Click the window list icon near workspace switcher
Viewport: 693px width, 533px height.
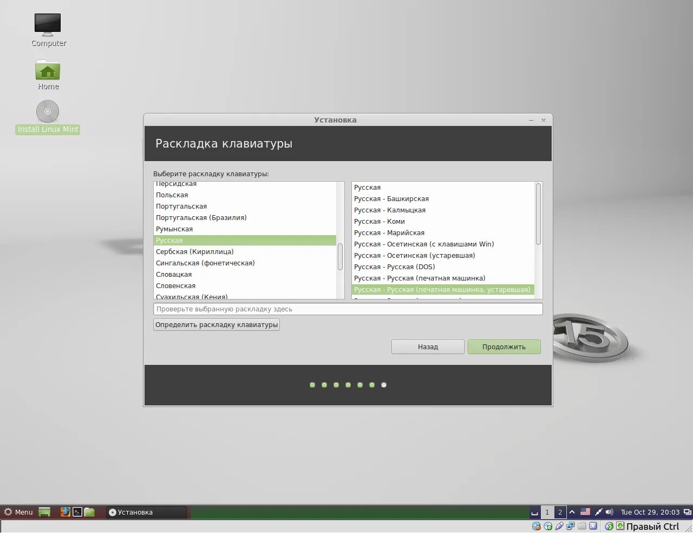535,512
